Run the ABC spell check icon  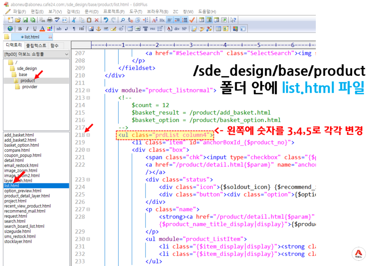tap(57, 20)
